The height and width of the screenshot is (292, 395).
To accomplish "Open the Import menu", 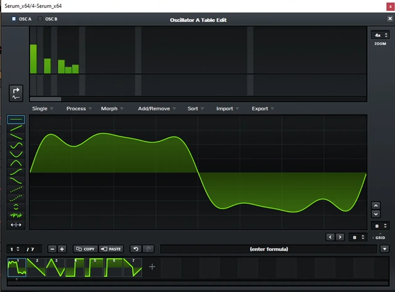I will point(227,109).
